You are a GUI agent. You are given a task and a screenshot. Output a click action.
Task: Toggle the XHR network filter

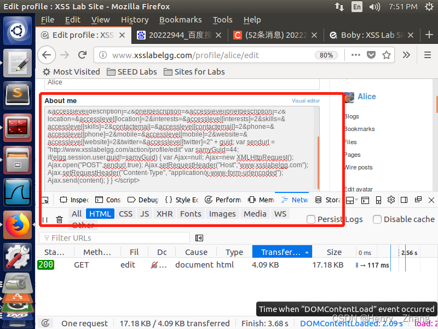click(165, 214)
